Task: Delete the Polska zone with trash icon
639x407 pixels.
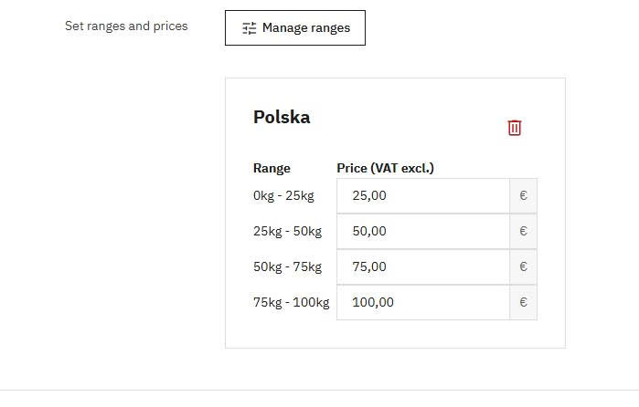Action: coord(515,128)
